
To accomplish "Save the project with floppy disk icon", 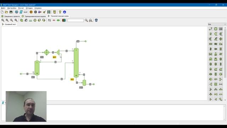I will [x=11, y=12].
